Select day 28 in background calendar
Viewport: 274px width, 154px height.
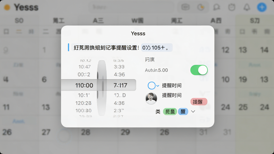86,132
